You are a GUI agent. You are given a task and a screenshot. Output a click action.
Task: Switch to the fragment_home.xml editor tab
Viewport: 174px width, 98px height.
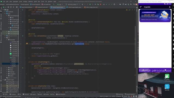click(41, 7)
